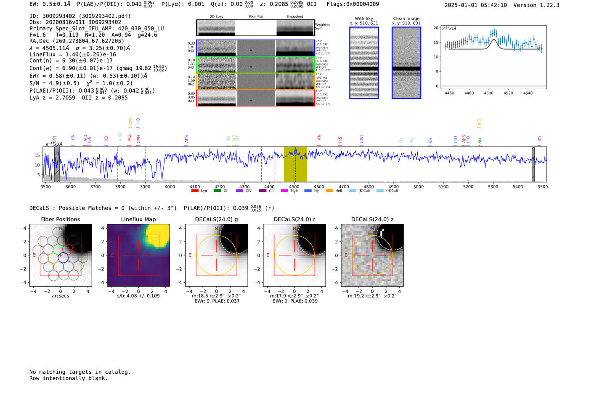Click the (K)CaII legend swatch
589x401 pixels.
pos(353,191)
